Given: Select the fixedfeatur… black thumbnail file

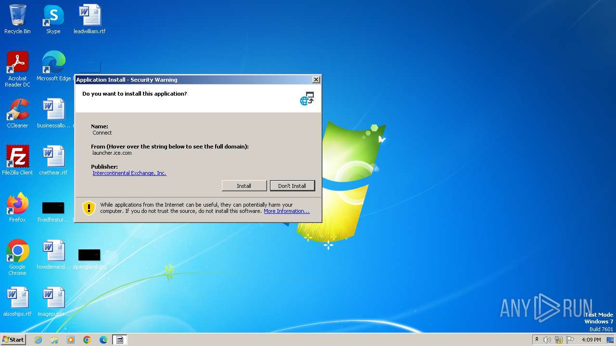Looking at the screenshot, I should click(53, 211).
